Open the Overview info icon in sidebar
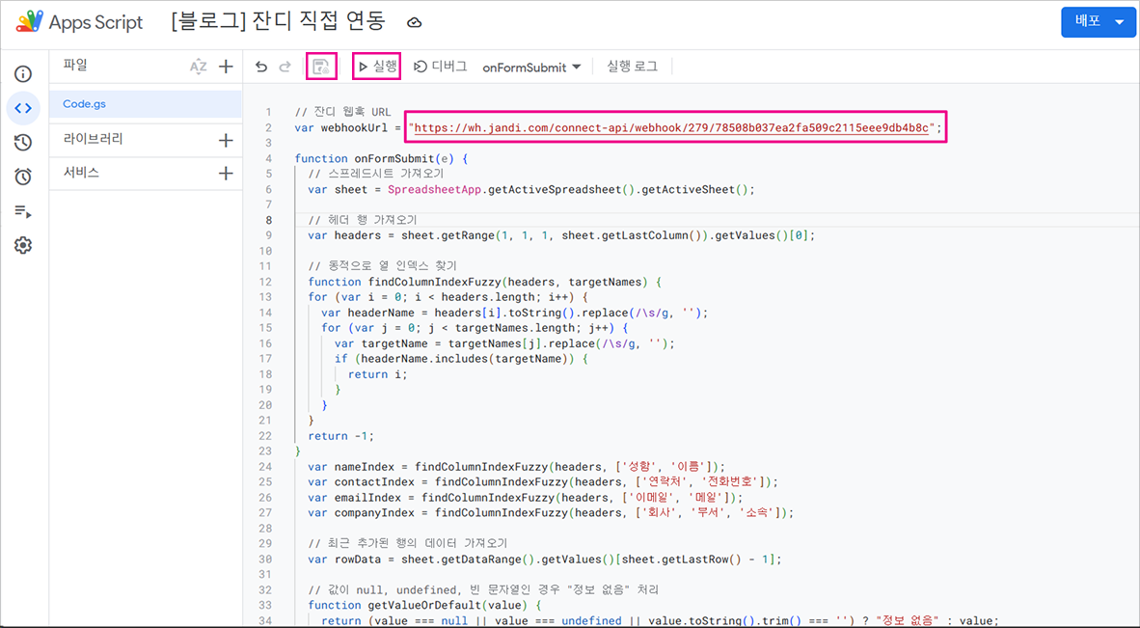Image resolution: width=1140 pixels, height=628 pixels. pos(23,74)
